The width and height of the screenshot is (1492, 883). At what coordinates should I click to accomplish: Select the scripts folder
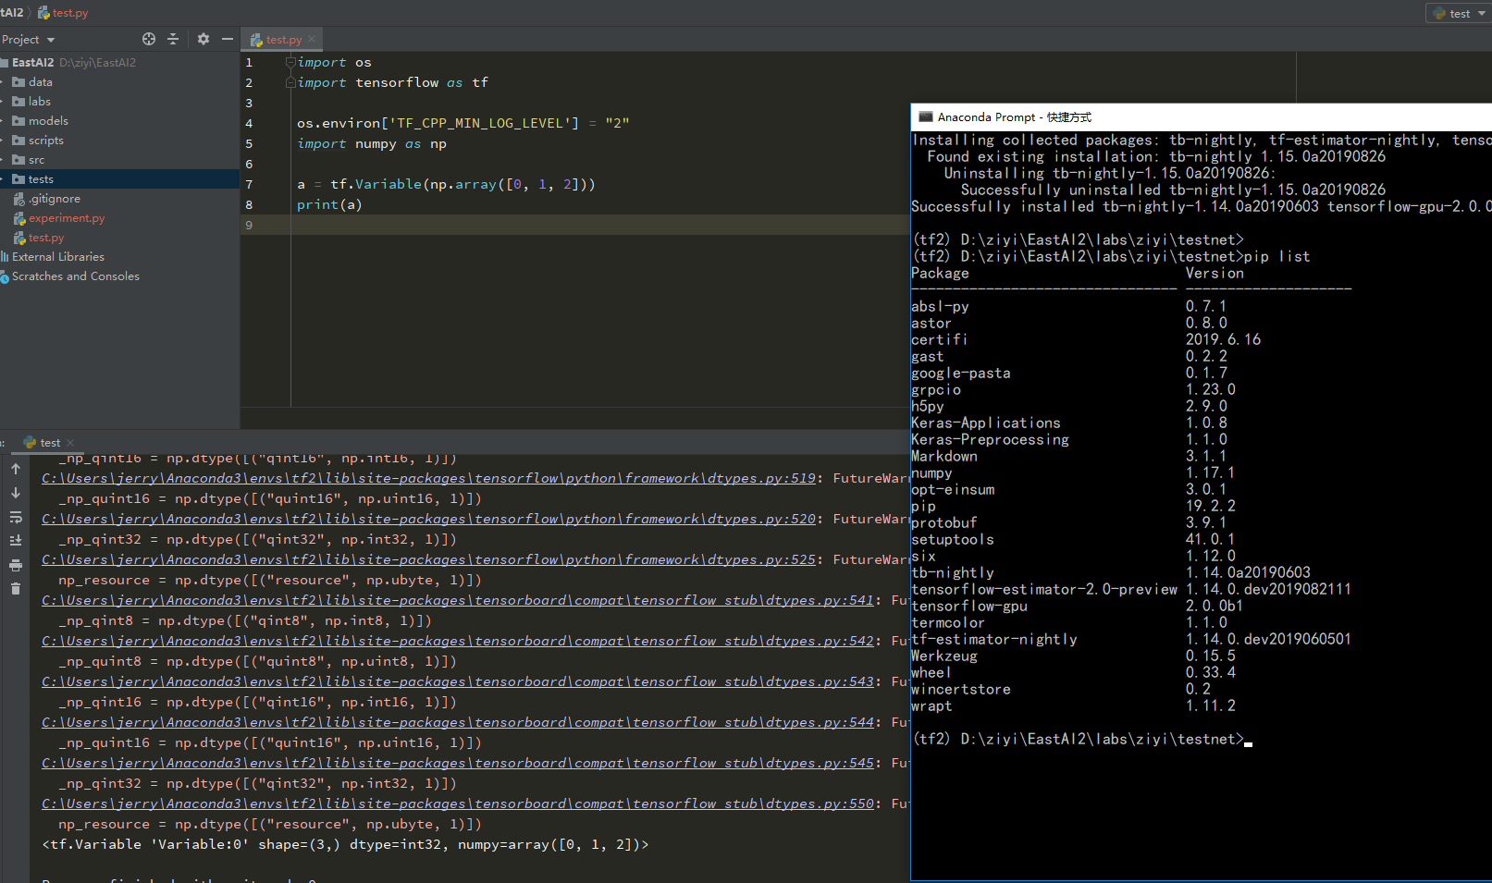tap(46, 141)
